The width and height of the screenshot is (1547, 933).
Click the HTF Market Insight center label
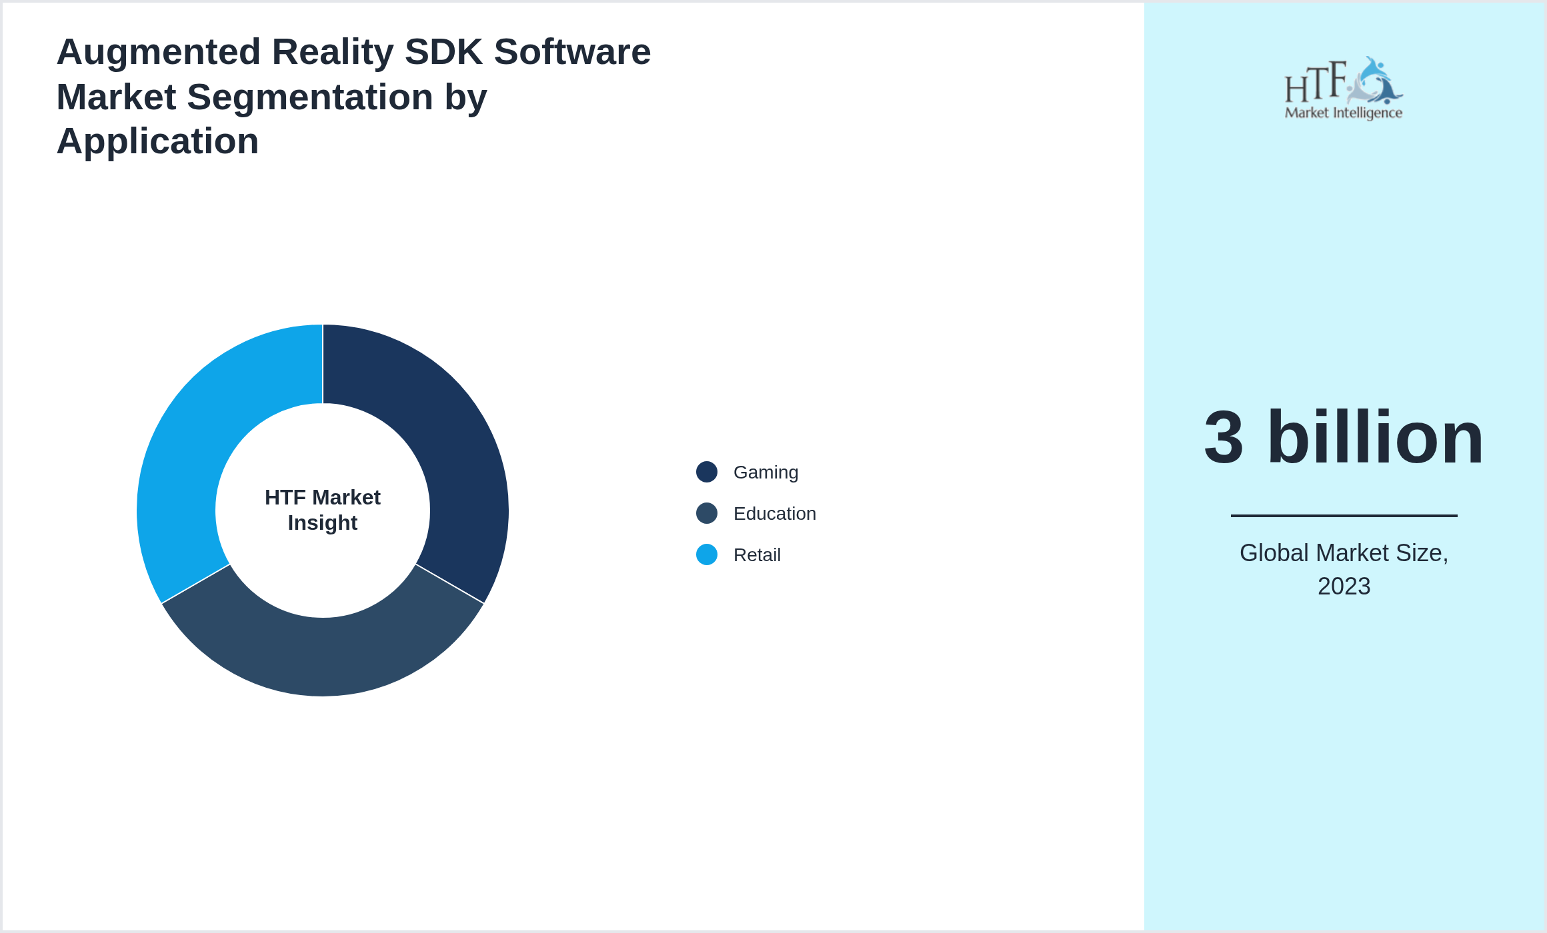(x=323, y=510)
